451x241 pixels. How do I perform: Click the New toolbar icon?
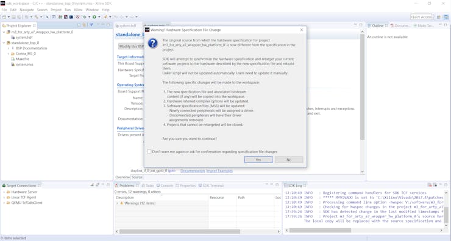[x=4, y=17]
